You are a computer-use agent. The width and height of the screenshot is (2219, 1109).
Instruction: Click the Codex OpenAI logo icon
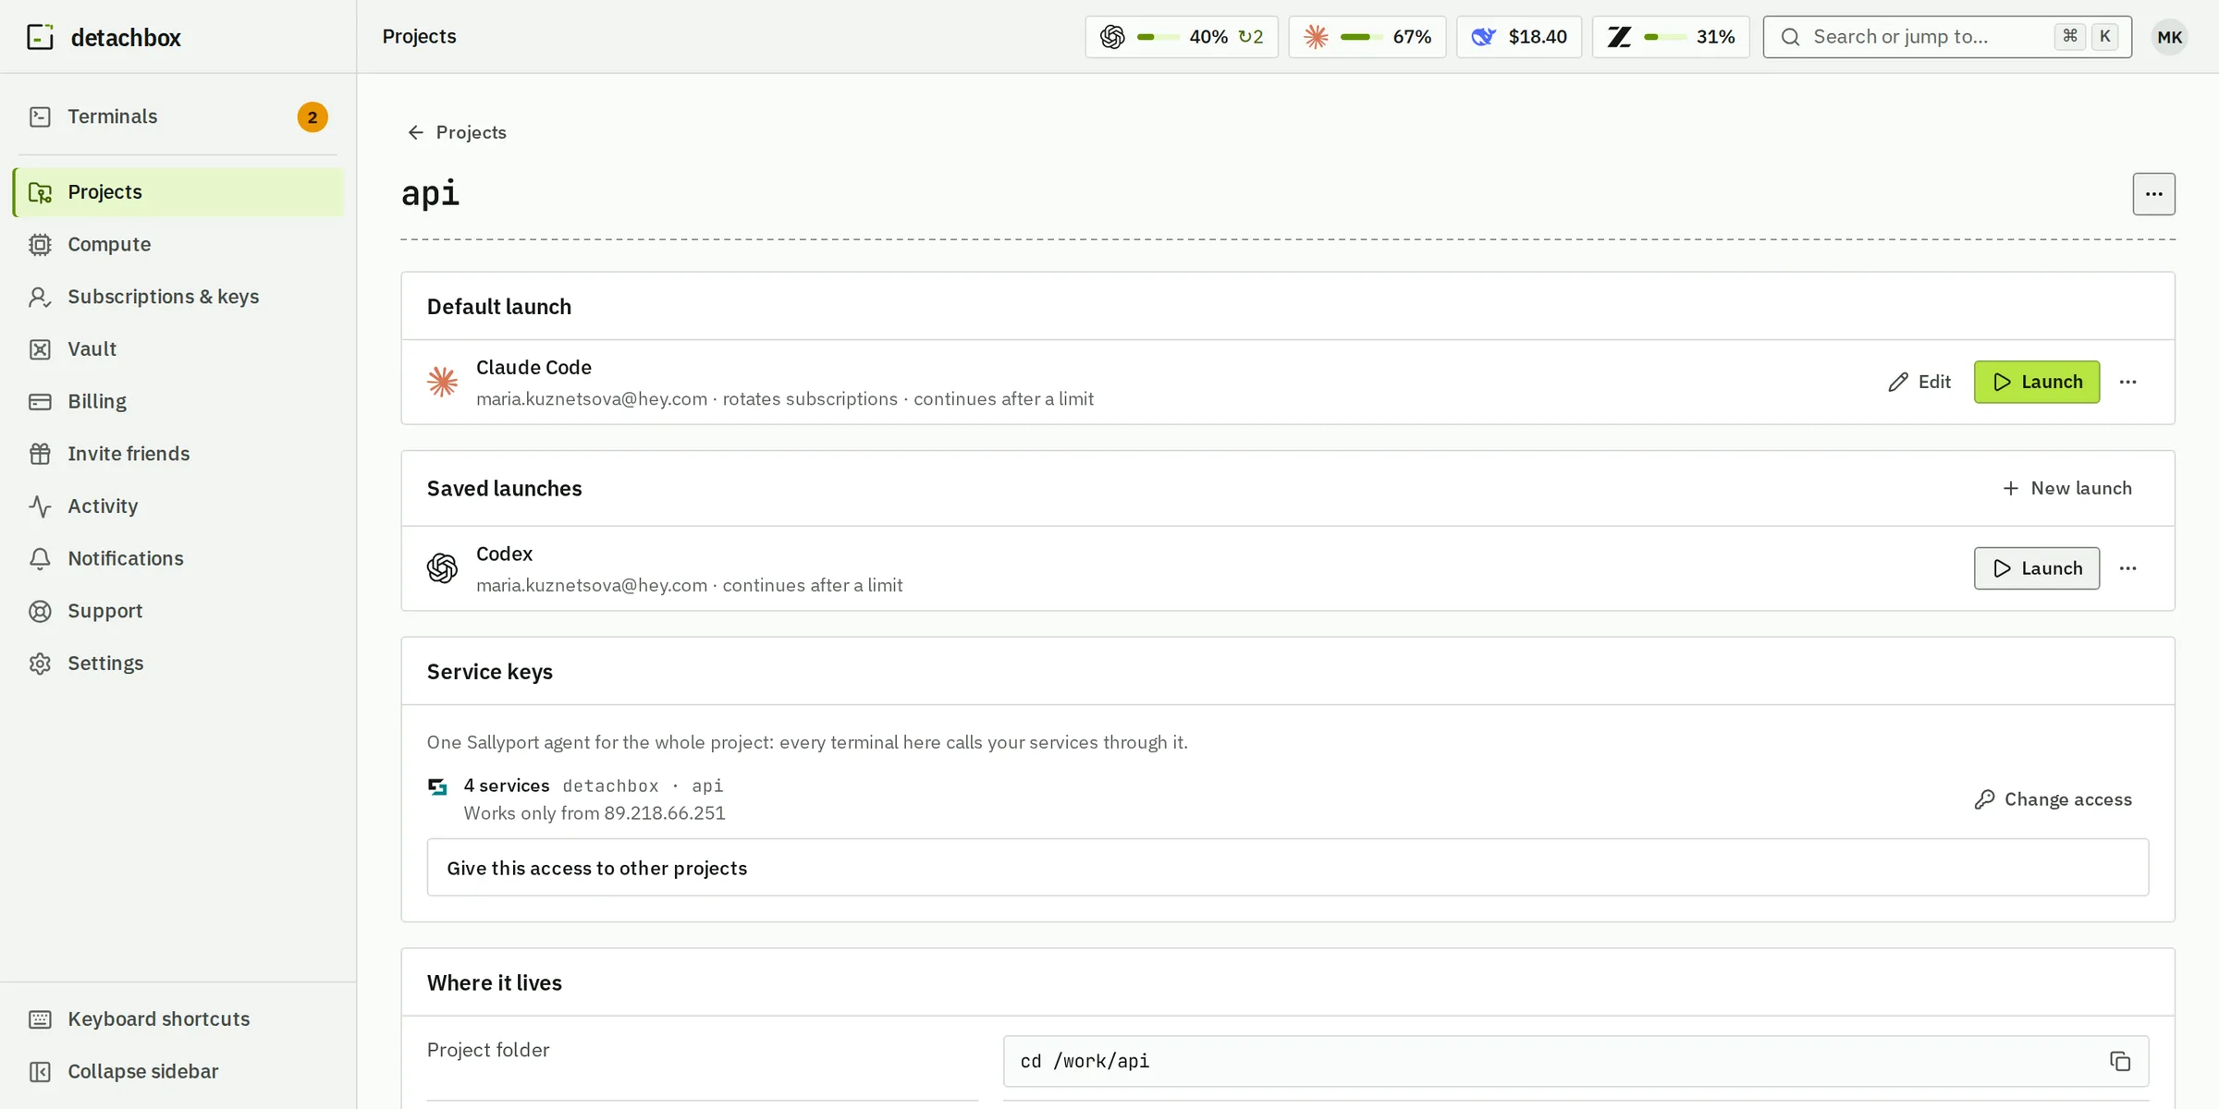[x=442, y=568]
